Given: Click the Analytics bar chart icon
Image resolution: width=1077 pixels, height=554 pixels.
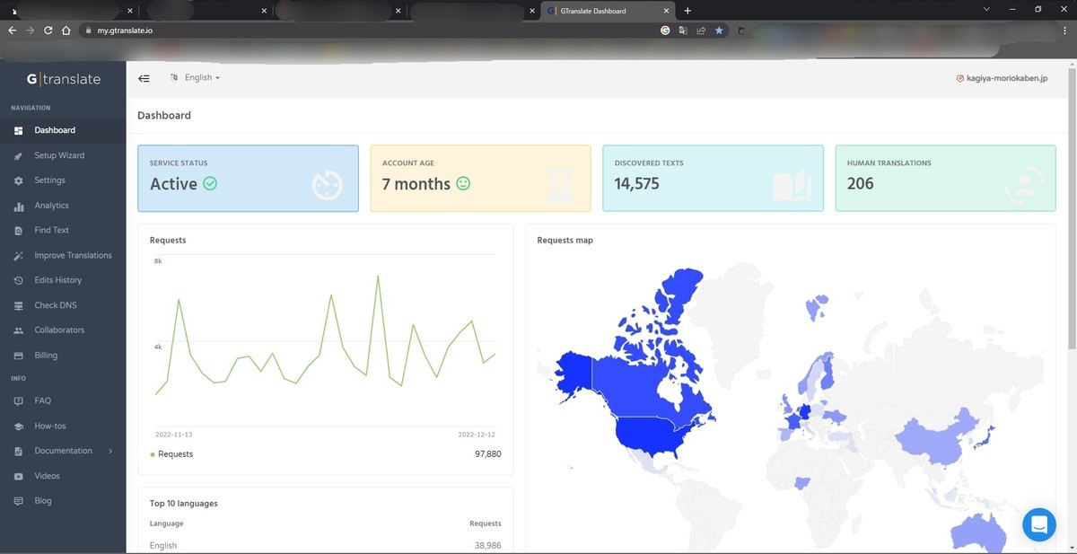Looking at the screenshot, I should click(x=19, y=206).
